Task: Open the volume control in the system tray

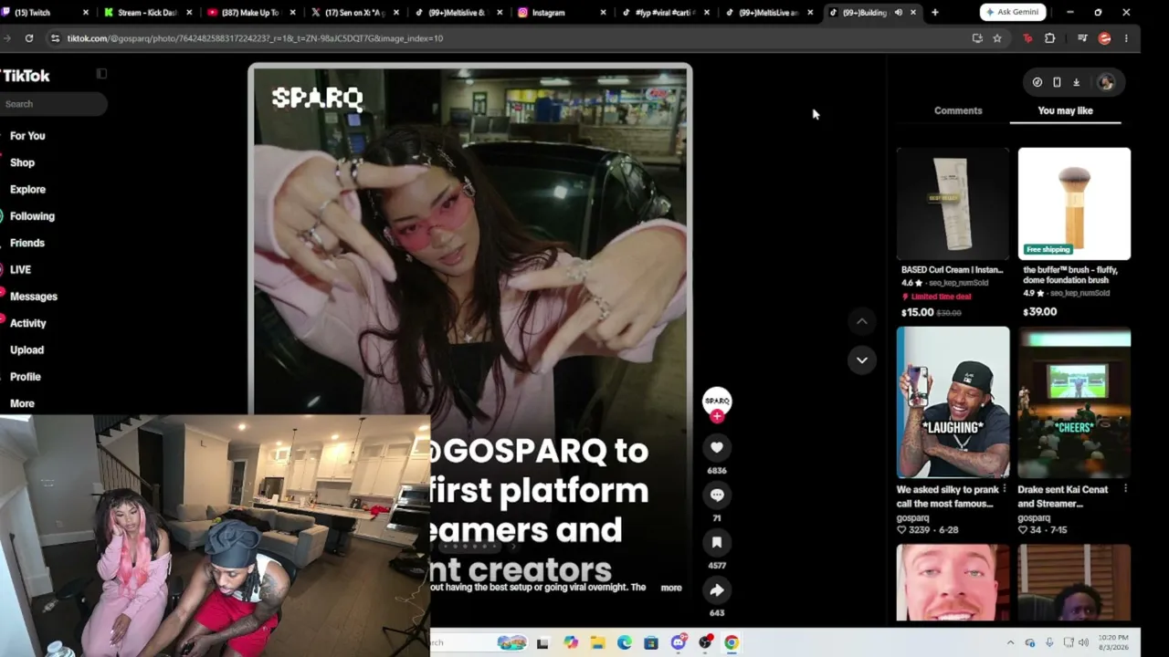Action: tap(1084, 642)
